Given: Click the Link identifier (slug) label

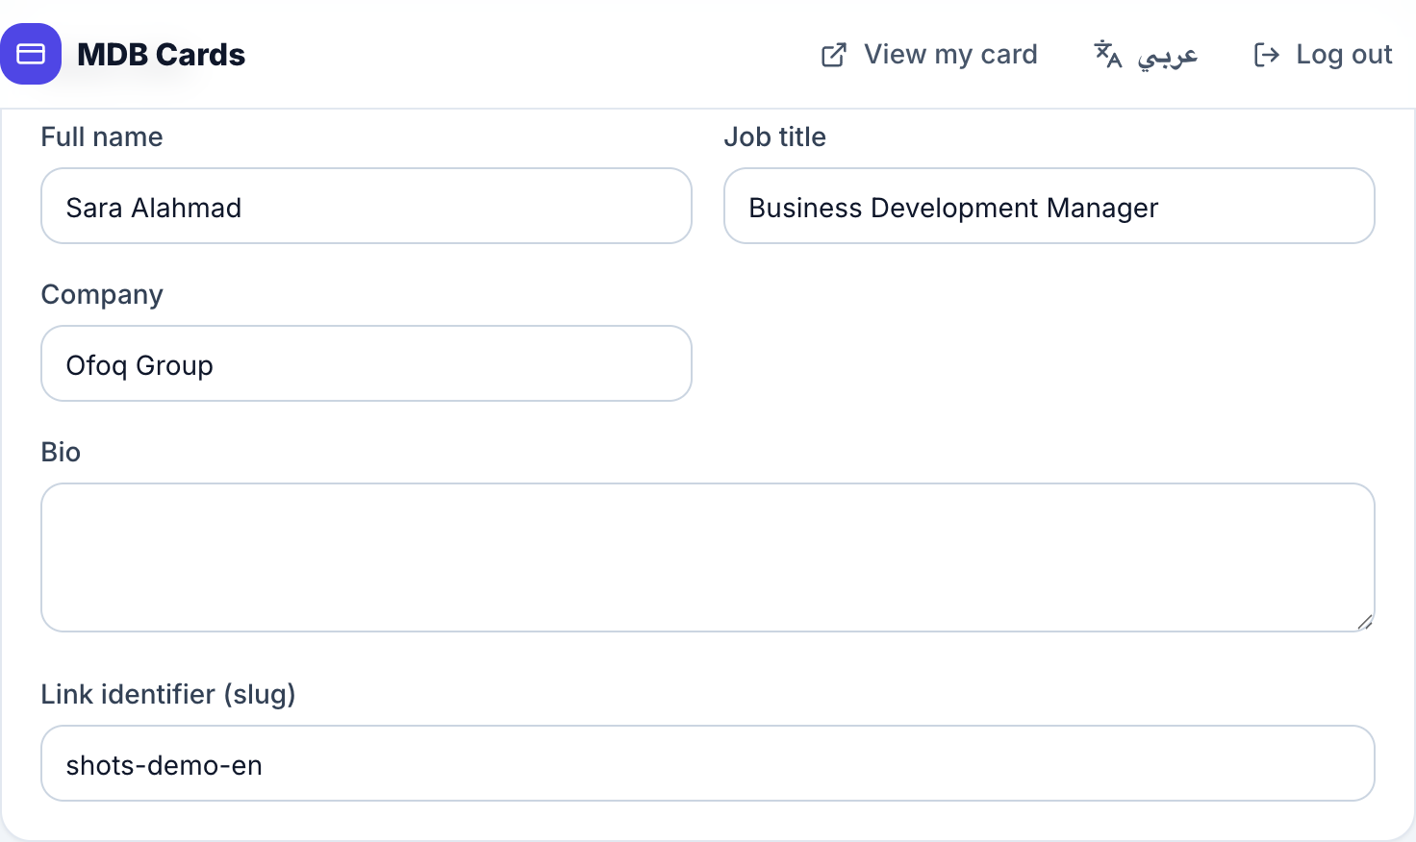Looking at the screenshot, I should (x=168, y=694).
